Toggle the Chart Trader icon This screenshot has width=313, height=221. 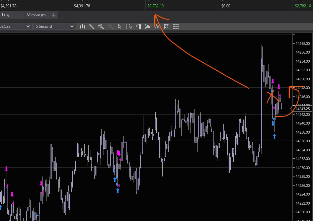click(138, 26)
